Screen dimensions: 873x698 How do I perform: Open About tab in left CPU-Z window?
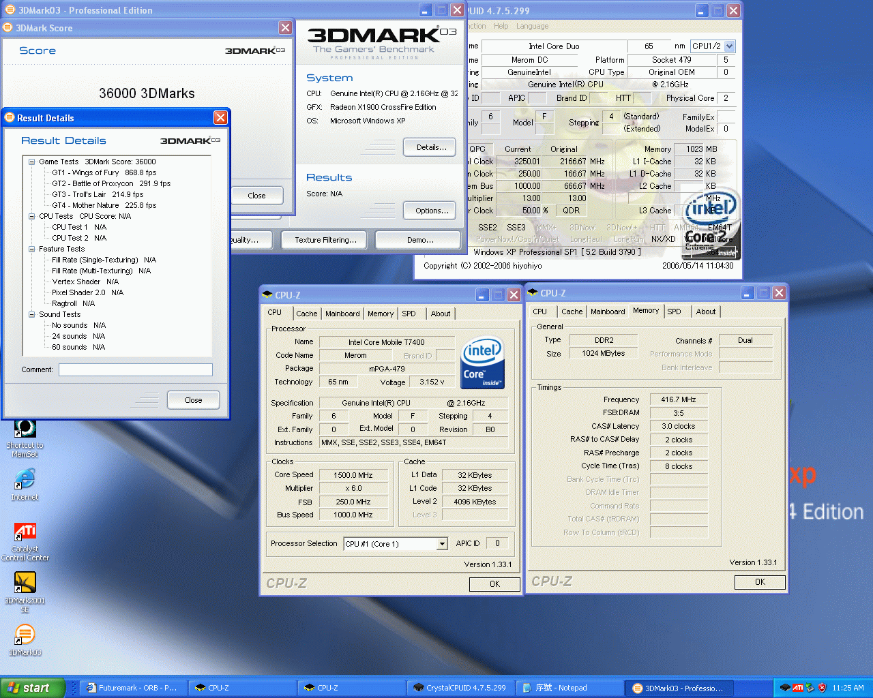(x=441, y=314)
